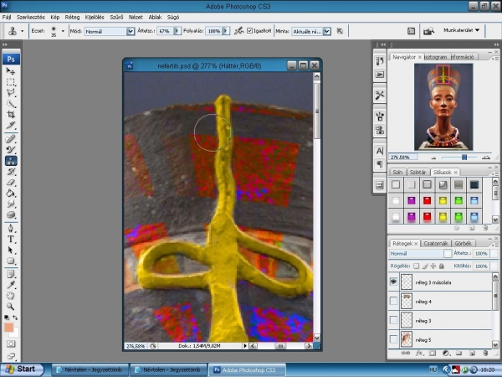
Task: Switch to the Színtár tab
Action: coord(417,172)
